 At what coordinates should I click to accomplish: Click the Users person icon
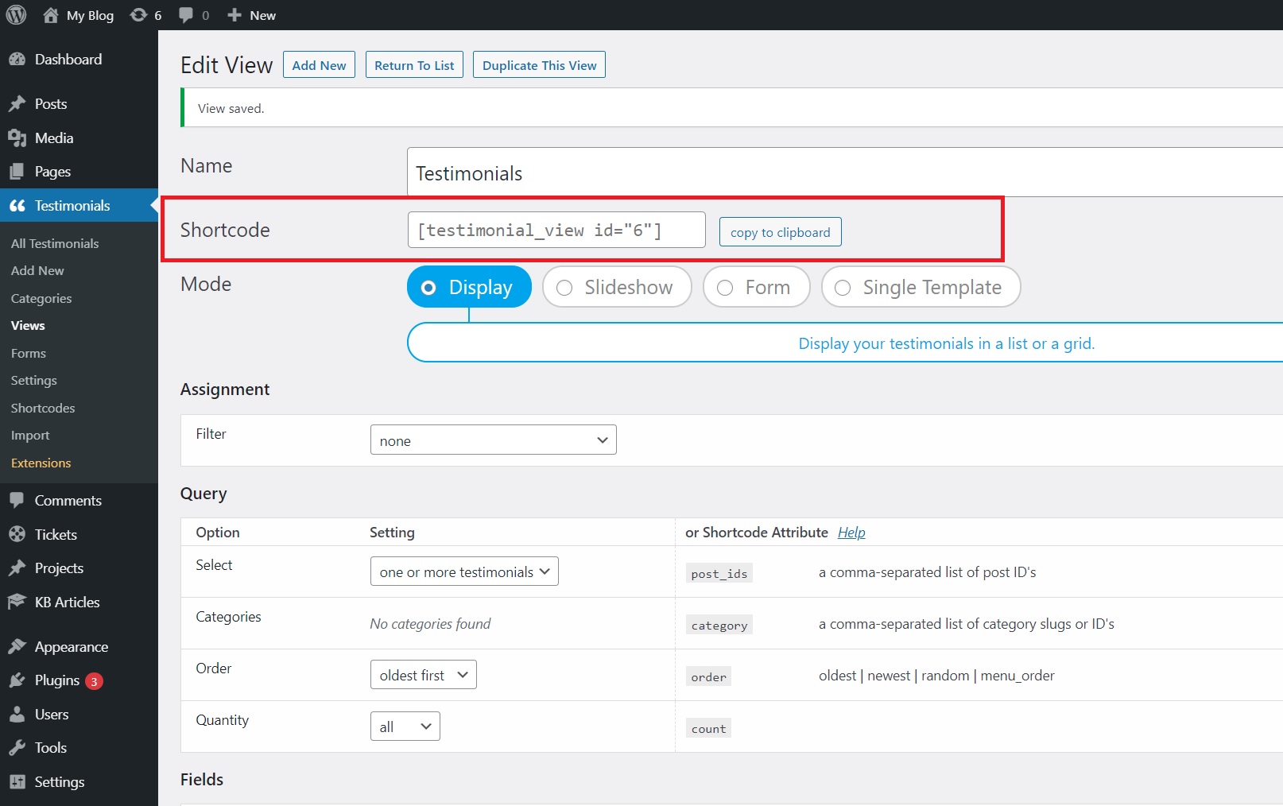(17, 715)
